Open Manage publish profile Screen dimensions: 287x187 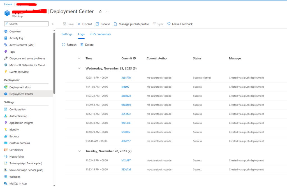pos(131,24)
